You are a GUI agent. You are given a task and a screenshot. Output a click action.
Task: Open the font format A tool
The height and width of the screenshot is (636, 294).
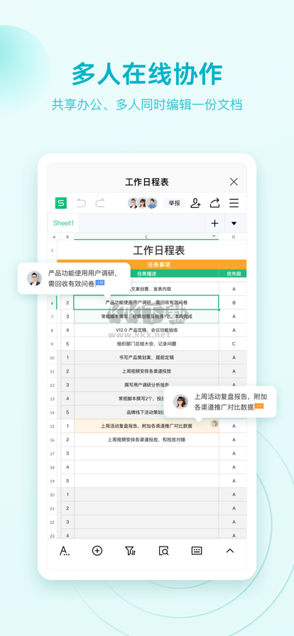64,551
